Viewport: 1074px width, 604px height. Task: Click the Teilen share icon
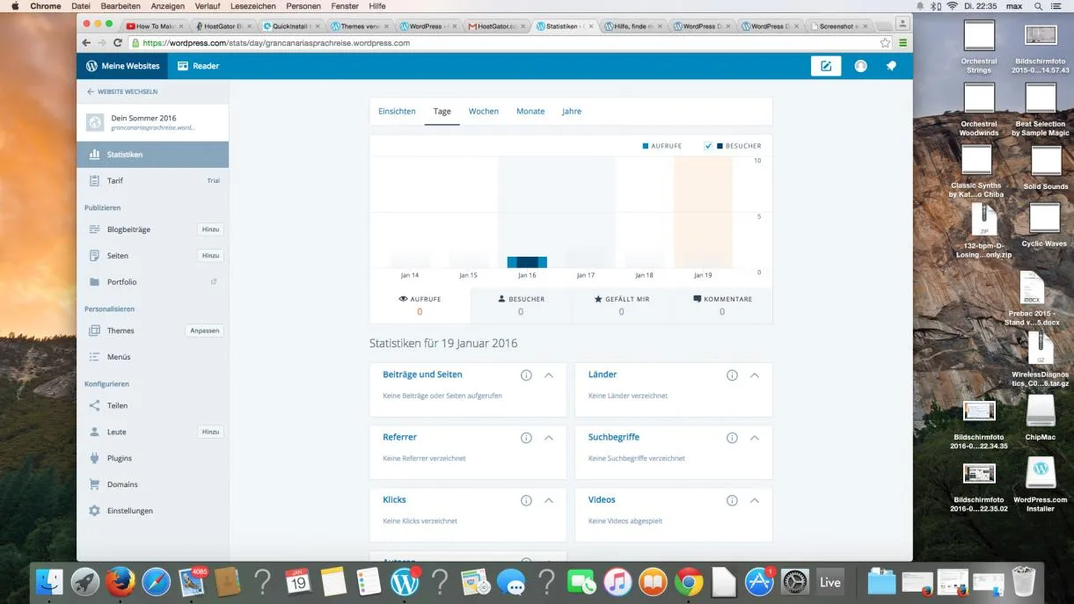pyautogui.click(x=94, y=405)
